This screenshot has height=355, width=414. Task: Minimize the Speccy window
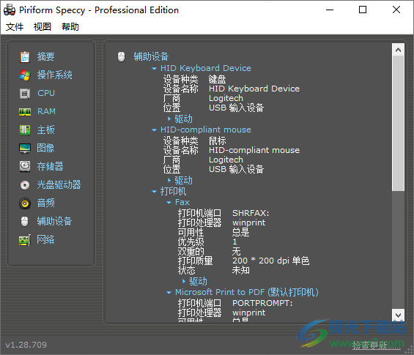point(330,10)
